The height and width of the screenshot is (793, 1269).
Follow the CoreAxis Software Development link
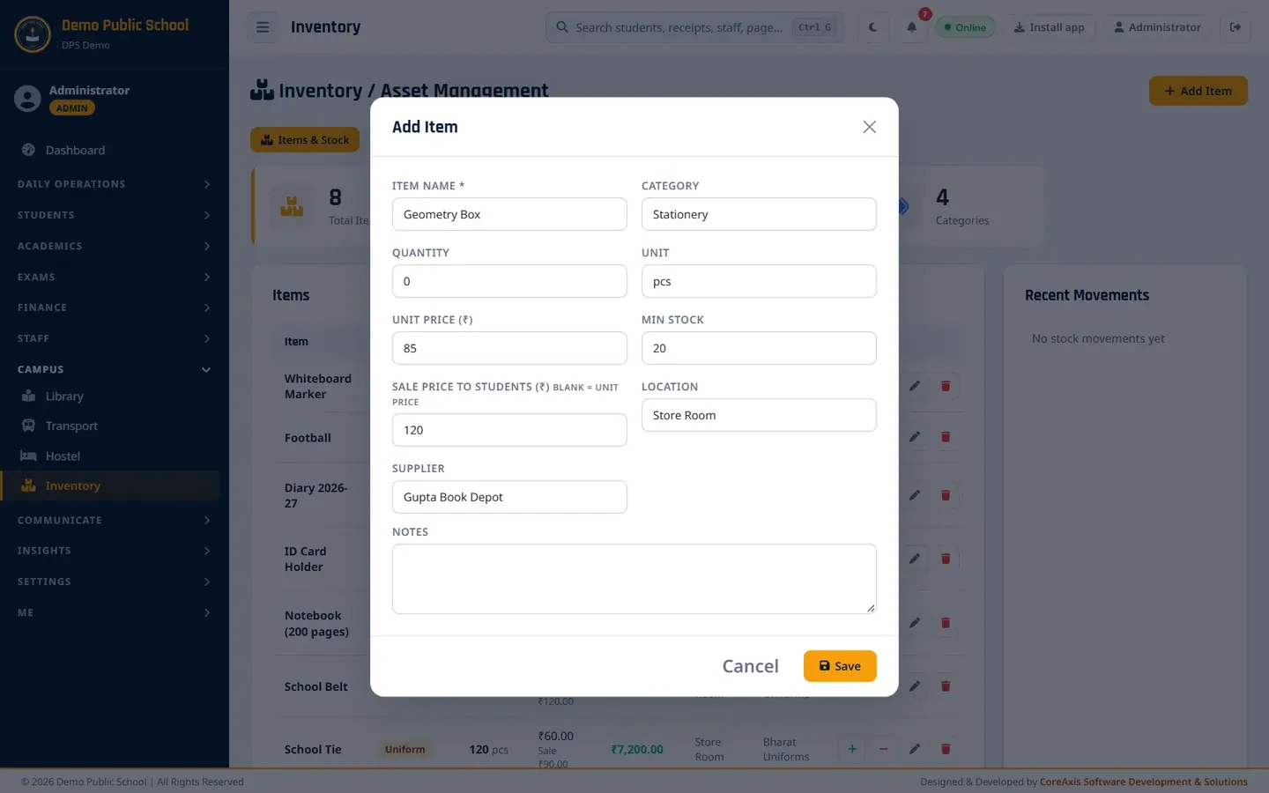[x=1144, y=782]
